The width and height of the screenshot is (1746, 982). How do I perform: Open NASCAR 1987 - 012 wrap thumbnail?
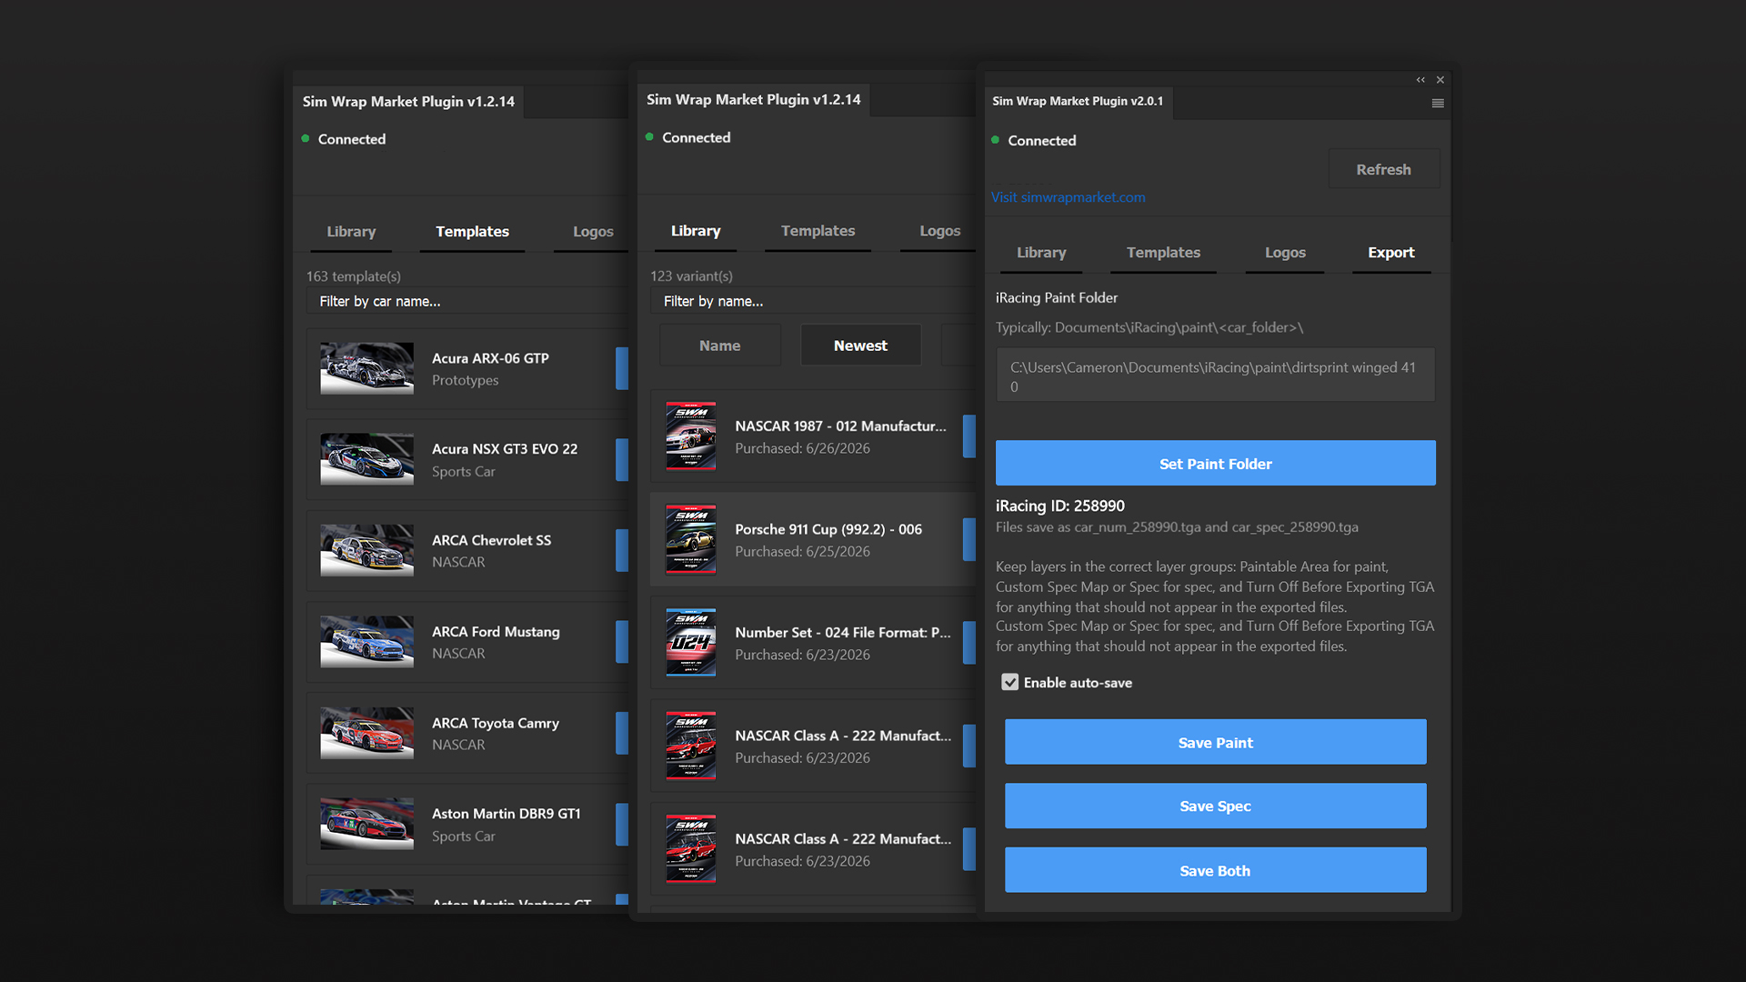coord(691,436)
